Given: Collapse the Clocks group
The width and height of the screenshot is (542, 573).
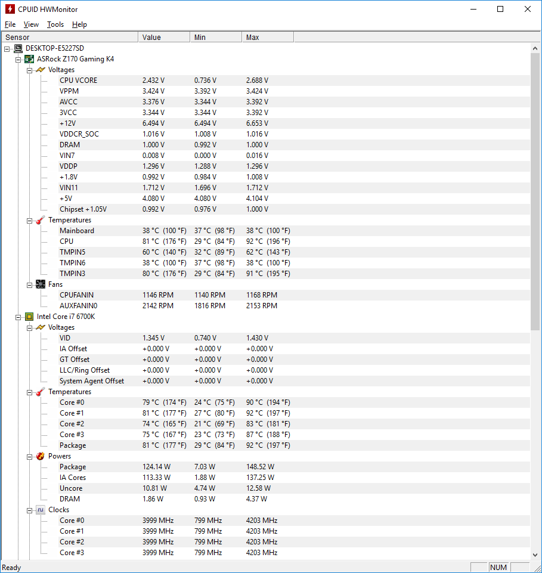Looking at the screenshot, I should [x=29, y=510].
